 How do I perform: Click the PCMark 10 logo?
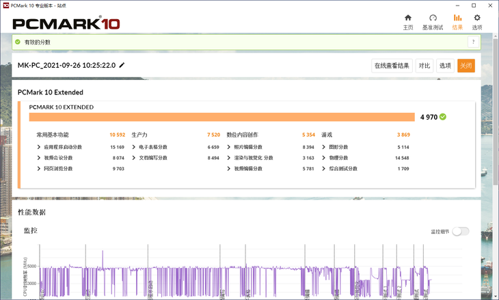click(x=66, y=24)
